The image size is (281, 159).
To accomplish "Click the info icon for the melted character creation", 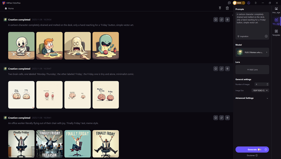I will coord(216,20).
